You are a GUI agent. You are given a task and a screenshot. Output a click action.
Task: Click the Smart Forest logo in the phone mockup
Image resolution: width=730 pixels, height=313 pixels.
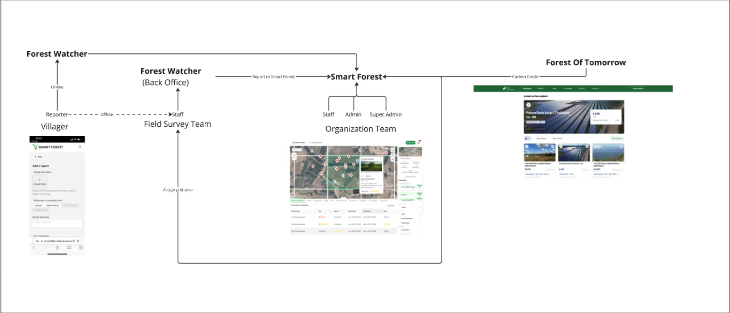click(x=48, y=147)
